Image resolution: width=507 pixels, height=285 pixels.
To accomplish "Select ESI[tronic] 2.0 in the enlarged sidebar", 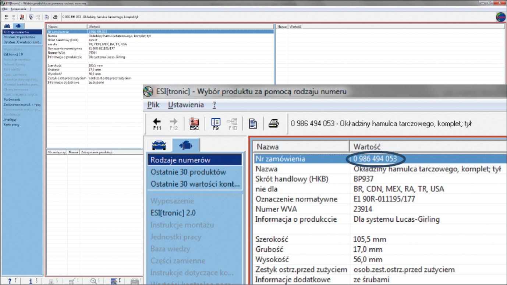I will point(173,213).
